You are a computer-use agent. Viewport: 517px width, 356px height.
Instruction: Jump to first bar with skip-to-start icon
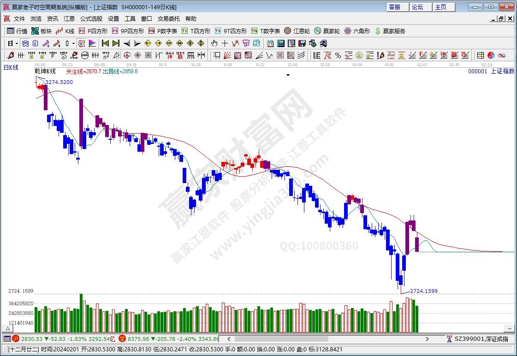coord(105,43)
